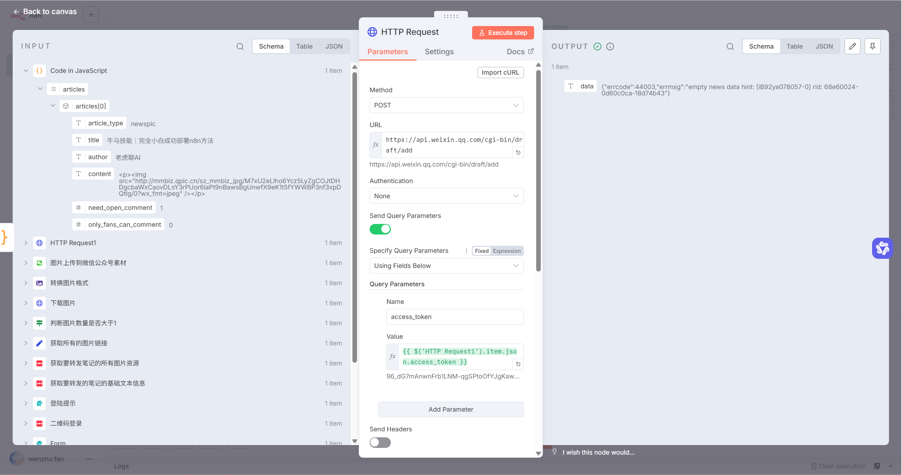This screenshot has width=902, height=475.
Task: Click the Execute step button
Action: tap(502, 33)
